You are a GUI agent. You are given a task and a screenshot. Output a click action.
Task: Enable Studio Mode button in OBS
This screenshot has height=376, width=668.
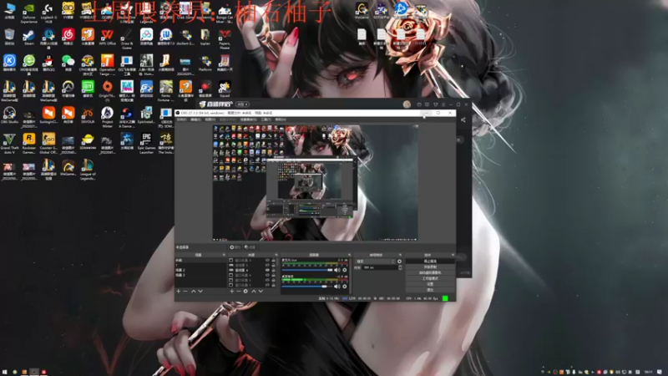pos(430,278)
